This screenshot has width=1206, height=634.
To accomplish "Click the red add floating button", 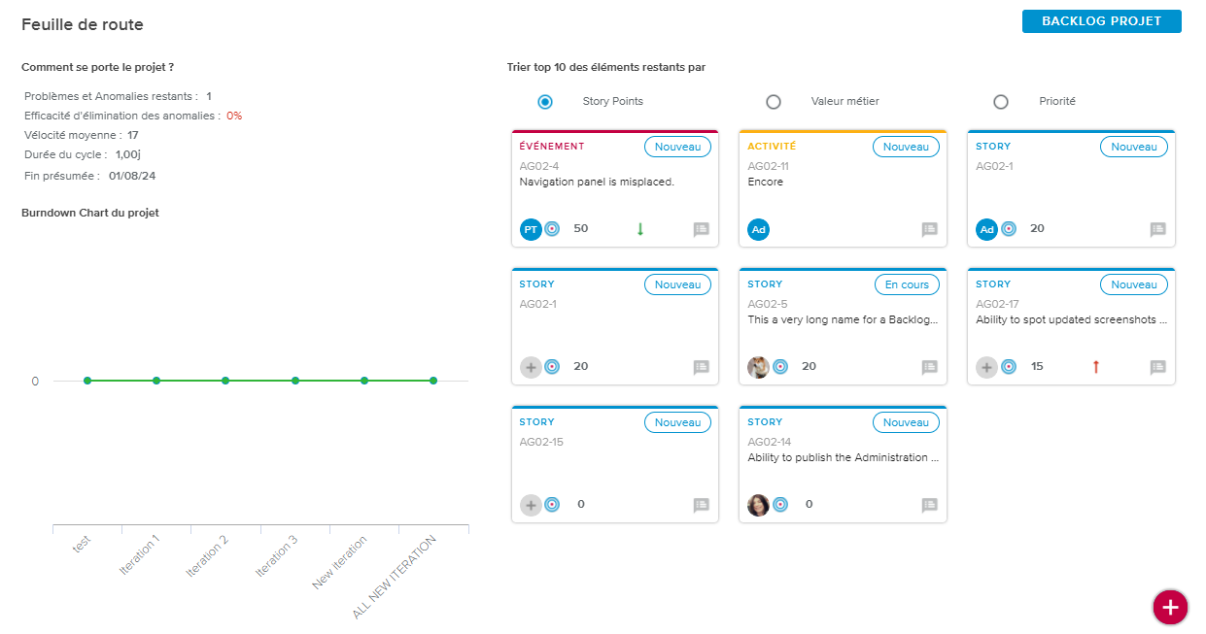I will [x=1170, y=607].
